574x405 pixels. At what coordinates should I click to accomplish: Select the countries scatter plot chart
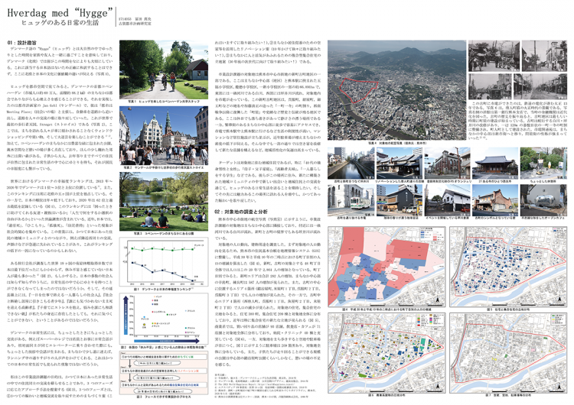pos(164,317)
